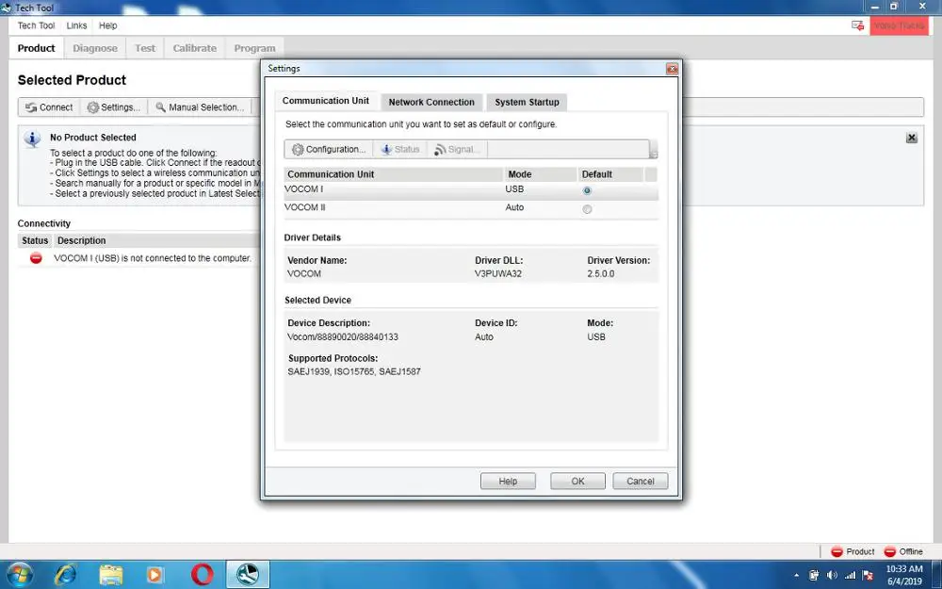The width and height of the screenshot is (942, 589).
Task: Select the VOCOM II row
Action: (471, 209)
